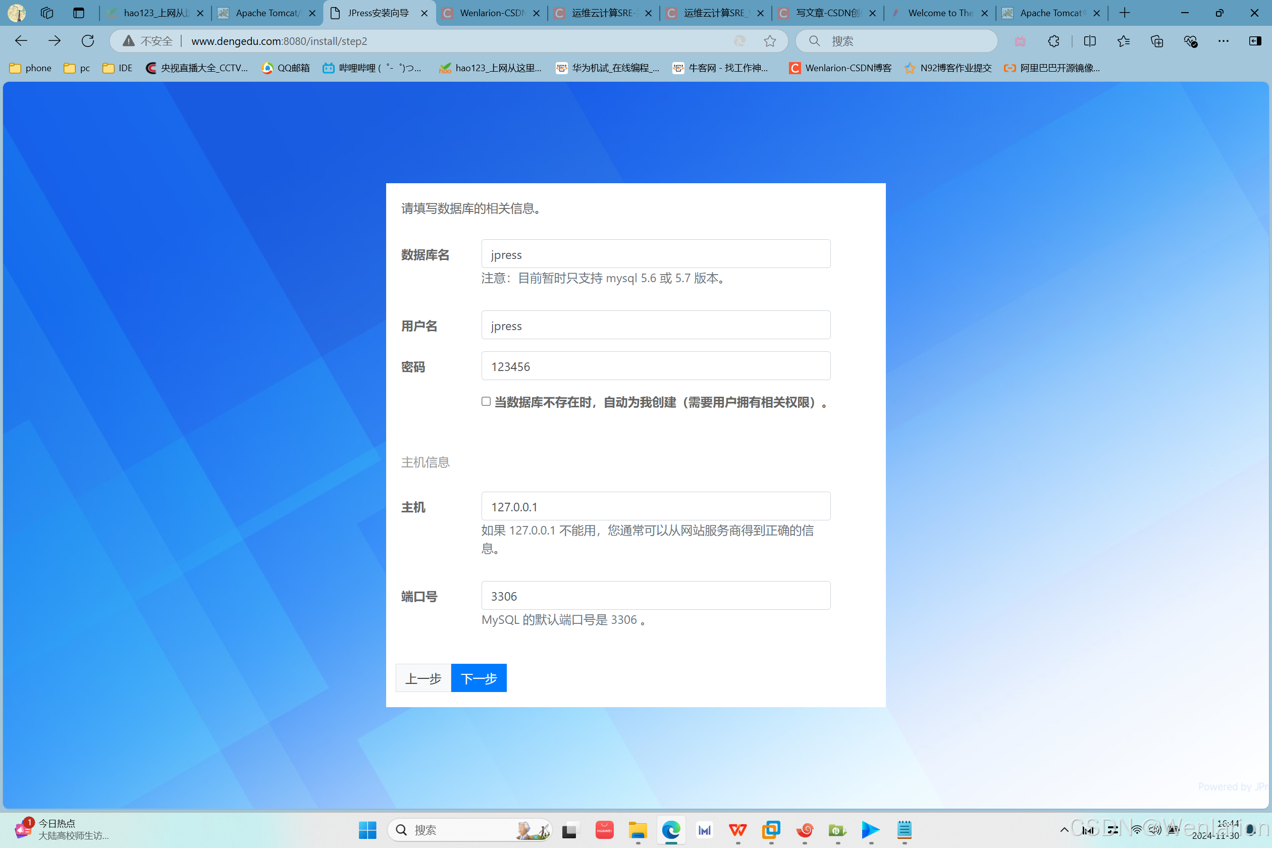This screenshot has height=848, width=1272.
Task: Open the favorites list icon
Action: (x=1123, y=41)
